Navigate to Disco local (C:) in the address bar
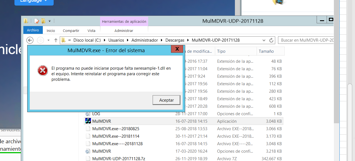This screenshot has width=355, height=161. coord(87,40)
